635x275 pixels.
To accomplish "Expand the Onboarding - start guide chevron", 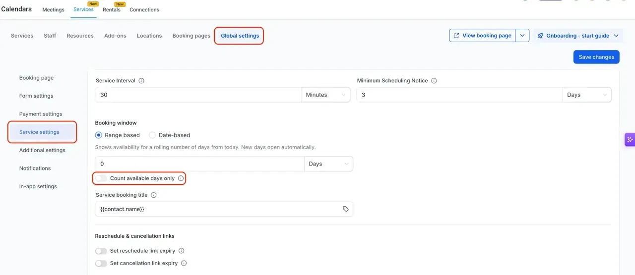I will (x=616, y=36).
